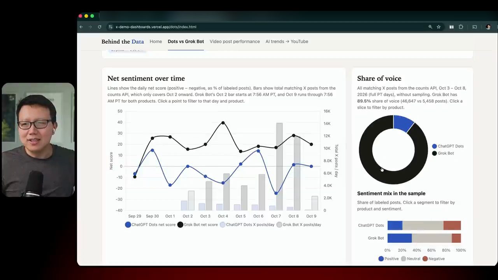Select Grok Bot negative sentiment bar segment
This screenshot has height=280, width=498.
[x=456, y=238]
